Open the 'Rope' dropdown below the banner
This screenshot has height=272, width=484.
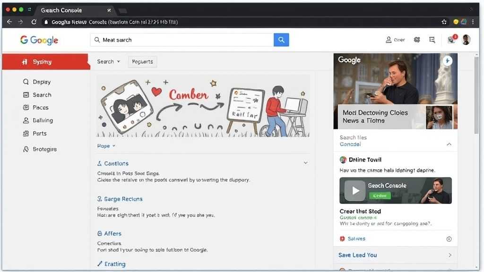[x=106, y=145]
